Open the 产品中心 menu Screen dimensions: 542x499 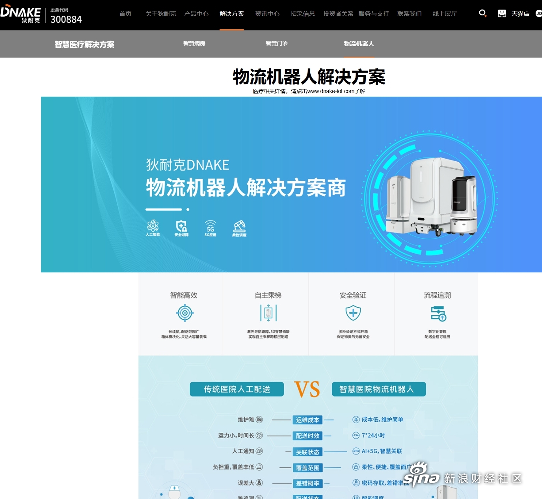coord(196,13)
